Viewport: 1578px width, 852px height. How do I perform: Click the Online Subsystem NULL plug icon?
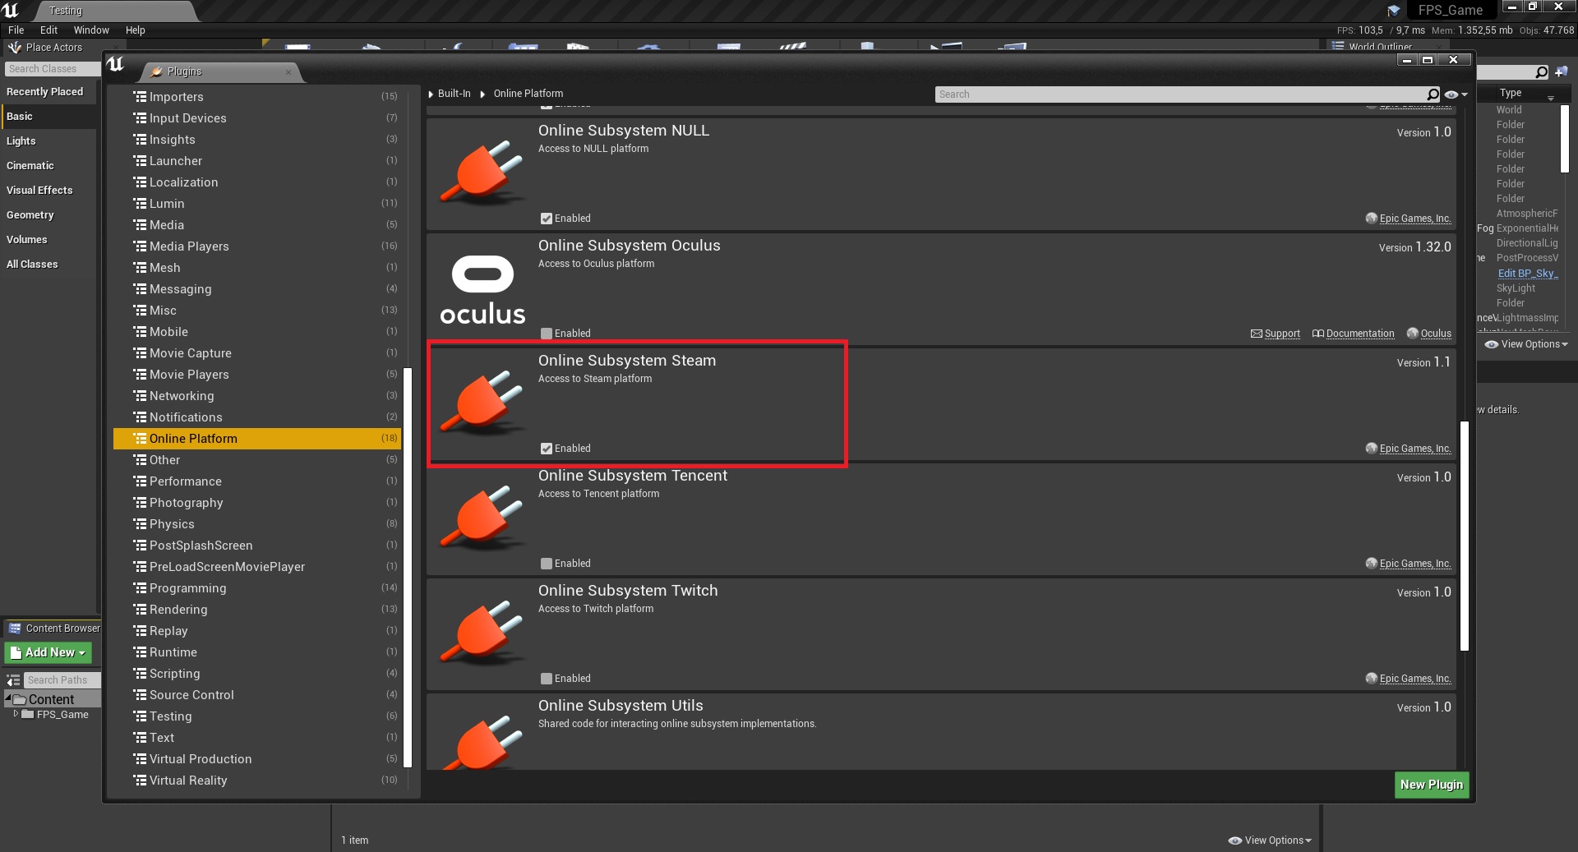[x=482, y=172]
